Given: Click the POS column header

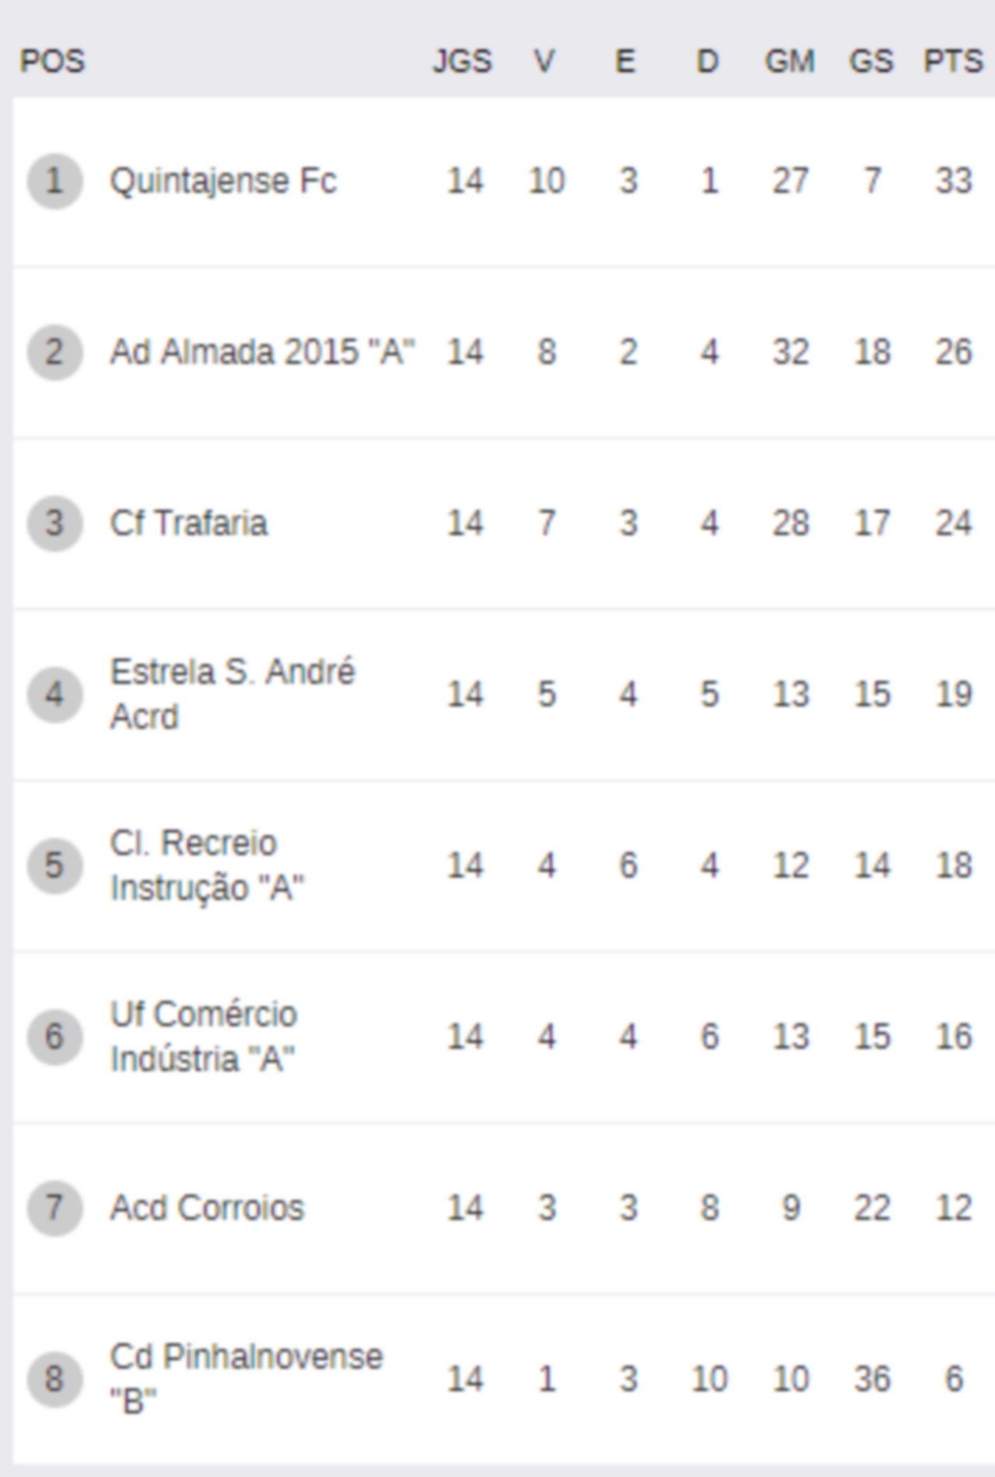Looking at the screenshot, I should click(x=52, y=61).
